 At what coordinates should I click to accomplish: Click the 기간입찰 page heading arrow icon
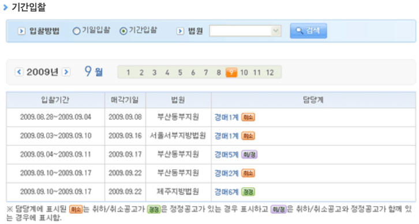point(5,7)
